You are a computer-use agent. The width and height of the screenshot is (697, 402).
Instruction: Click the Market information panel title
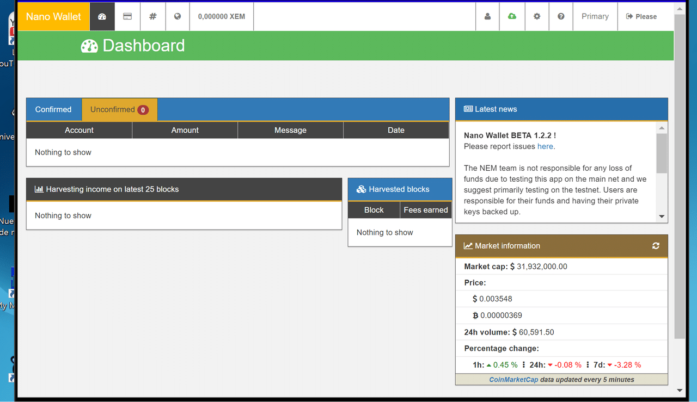508,246
